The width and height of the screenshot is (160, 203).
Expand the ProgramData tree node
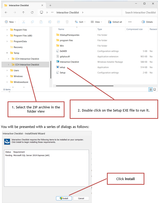[x=7, y=41]
